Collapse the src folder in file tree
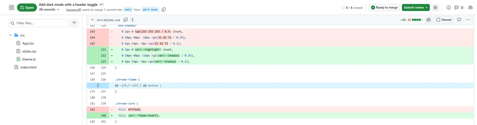 [x=10, y=35]
